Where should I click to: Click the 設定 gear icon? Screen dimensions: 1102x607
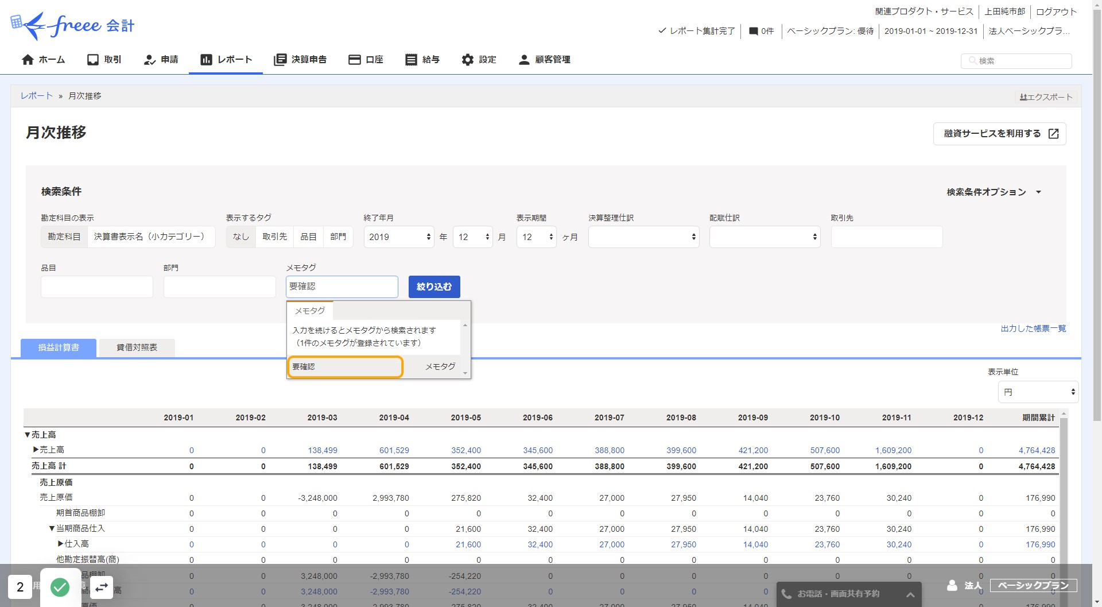click(x=468, y=60)
